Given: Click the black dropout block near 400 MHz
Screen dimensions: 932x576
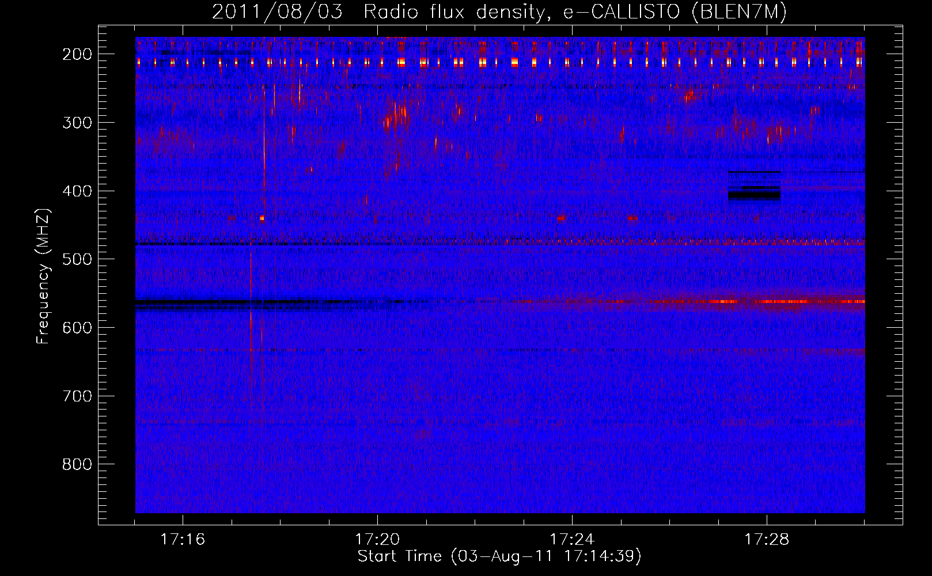Looking at the screenshot, I should pyautogui.click(x=754, y=195).
